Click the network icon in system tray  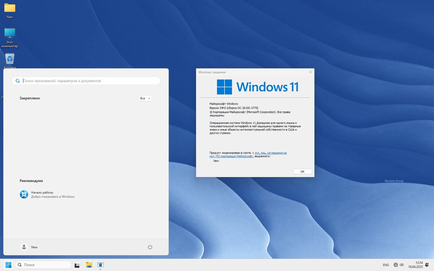(x=396, y=265)
